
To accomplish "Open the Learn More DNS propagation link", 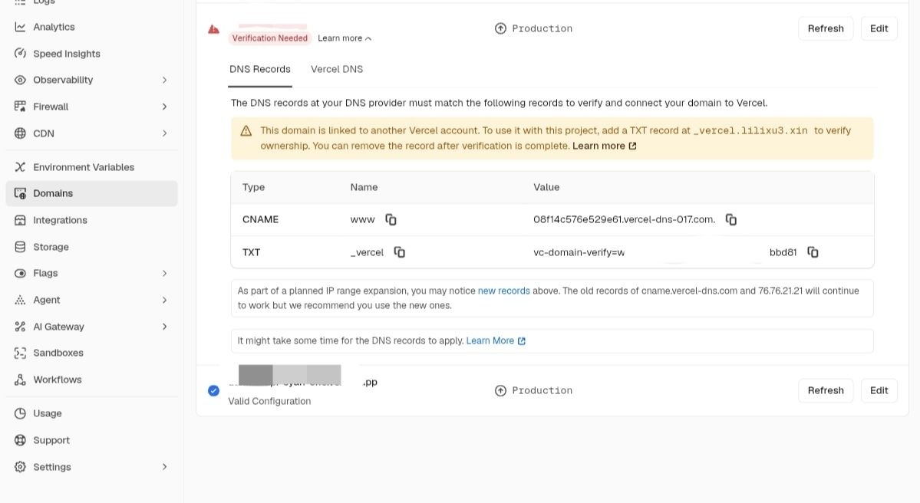I will pyautogui.click(x=496, y=340).
